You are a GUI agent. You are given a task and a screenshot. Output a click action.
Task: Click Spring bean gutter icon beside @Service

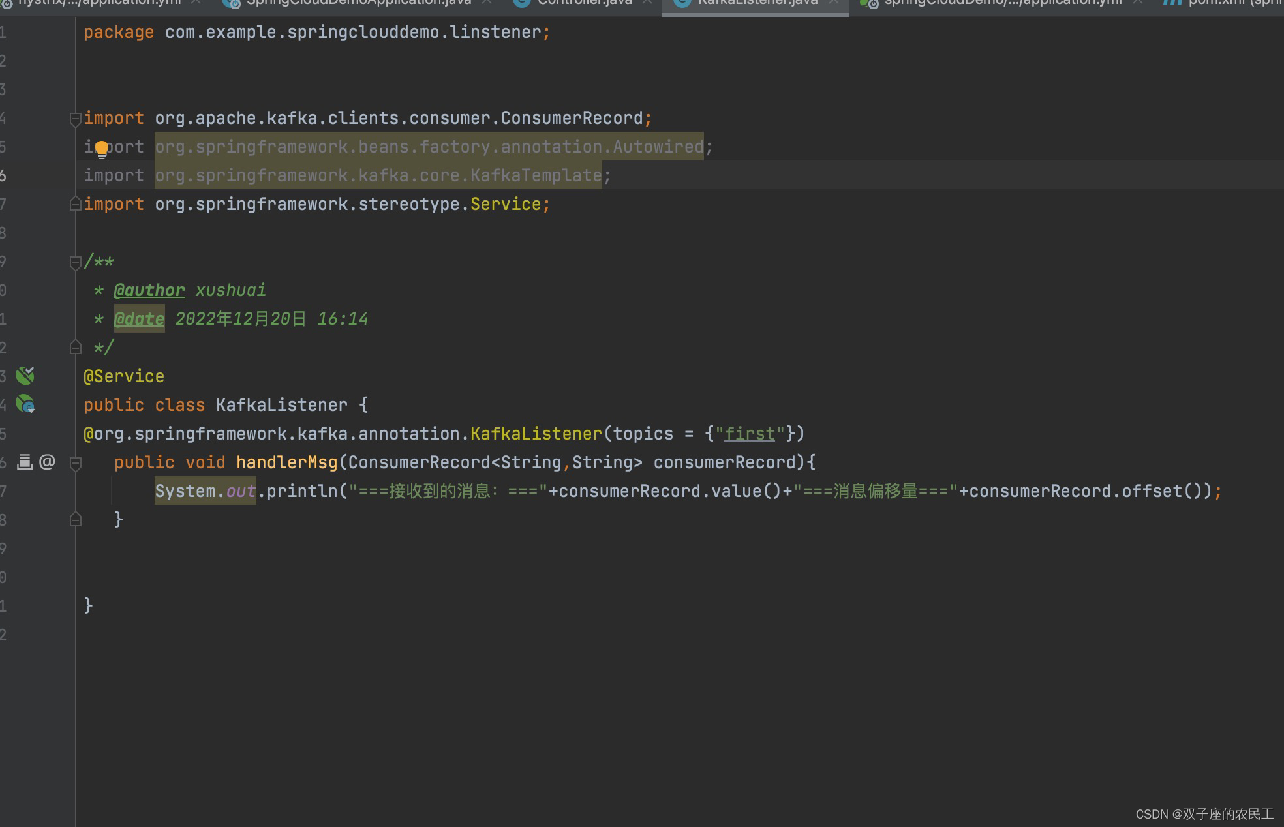click(25, 375)
